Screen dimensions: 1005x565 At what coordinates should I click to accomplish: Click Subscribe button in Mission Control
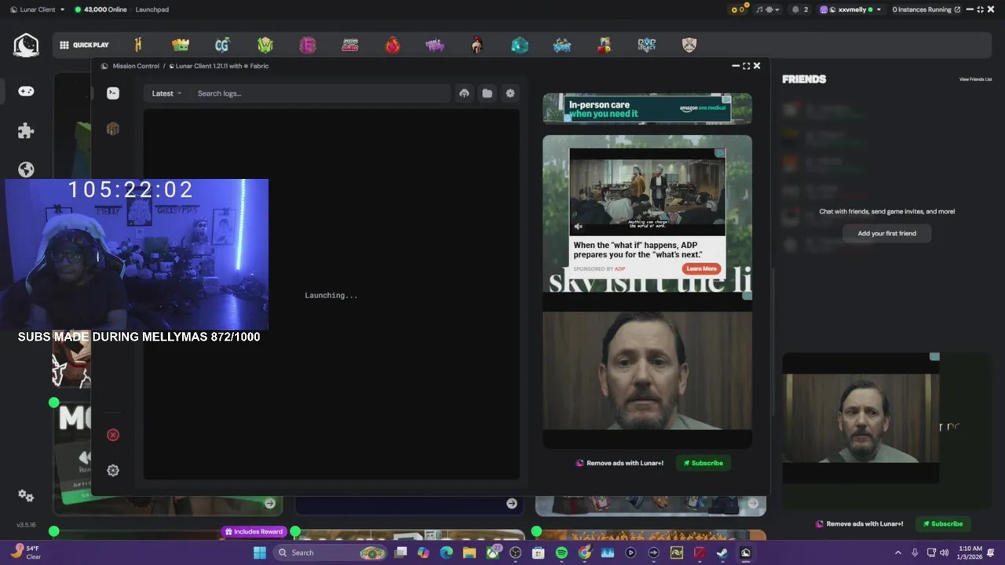click(x=703, y=463)
